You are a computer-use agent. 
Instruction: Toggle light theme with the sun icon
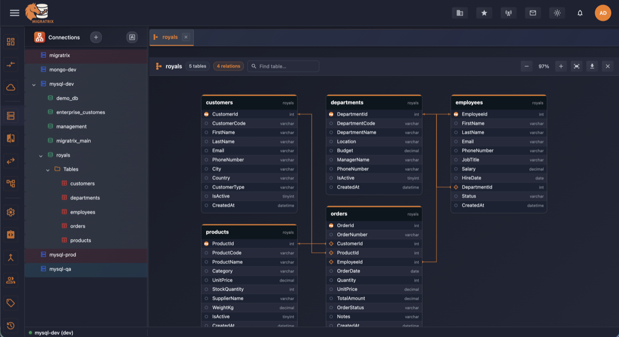557,12
